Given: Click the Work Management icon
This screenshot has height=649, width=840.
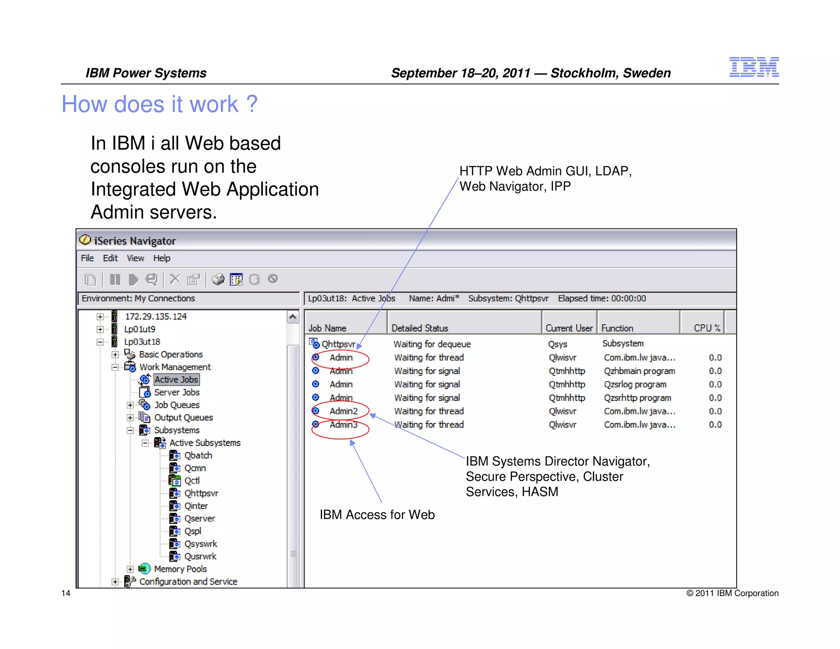Looking at the screenshot, I should pyautogui.click(x=130, y=367).
